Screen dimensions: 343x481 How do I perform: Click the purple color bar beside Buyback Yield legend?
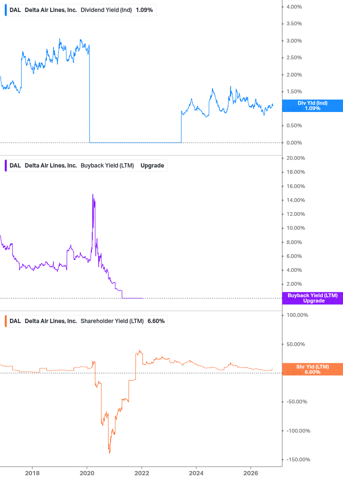[x=6, y=166]
